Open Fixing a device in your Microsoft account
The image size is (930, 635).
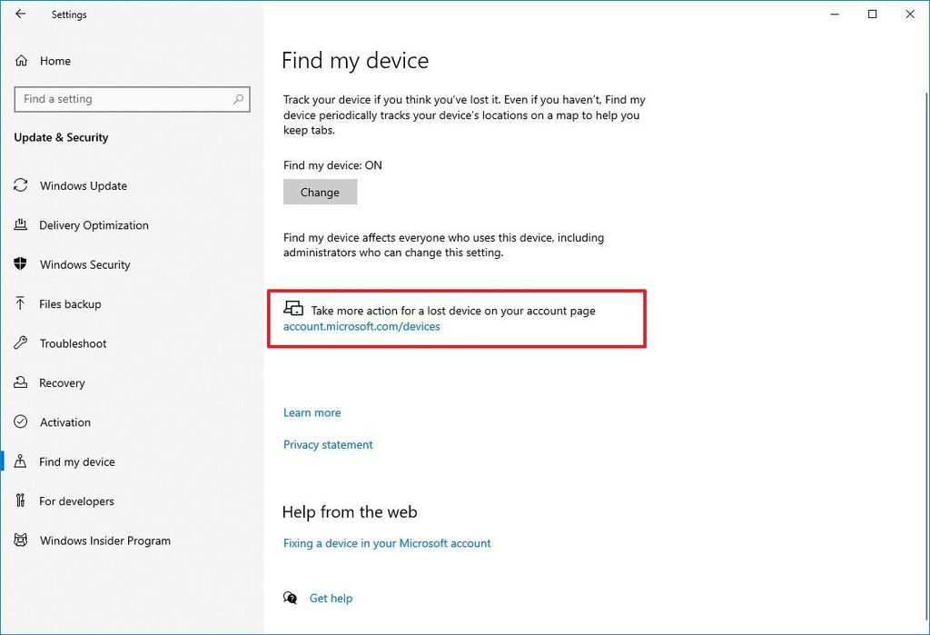click(x=387, y=542)
